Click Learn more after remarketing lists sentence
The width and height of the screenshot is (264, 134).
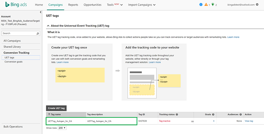(233, 37)
